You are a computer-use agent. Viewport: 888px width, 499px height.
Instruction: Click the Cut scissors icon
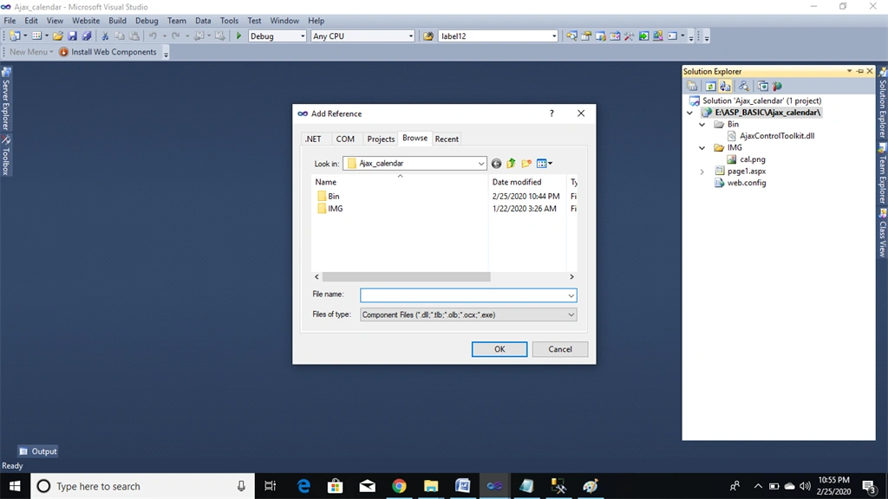[x=105, y=36]
